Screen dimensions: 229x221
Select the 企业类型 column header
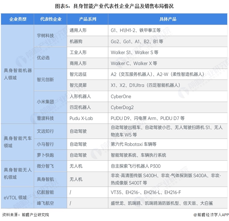coord(17,19)
